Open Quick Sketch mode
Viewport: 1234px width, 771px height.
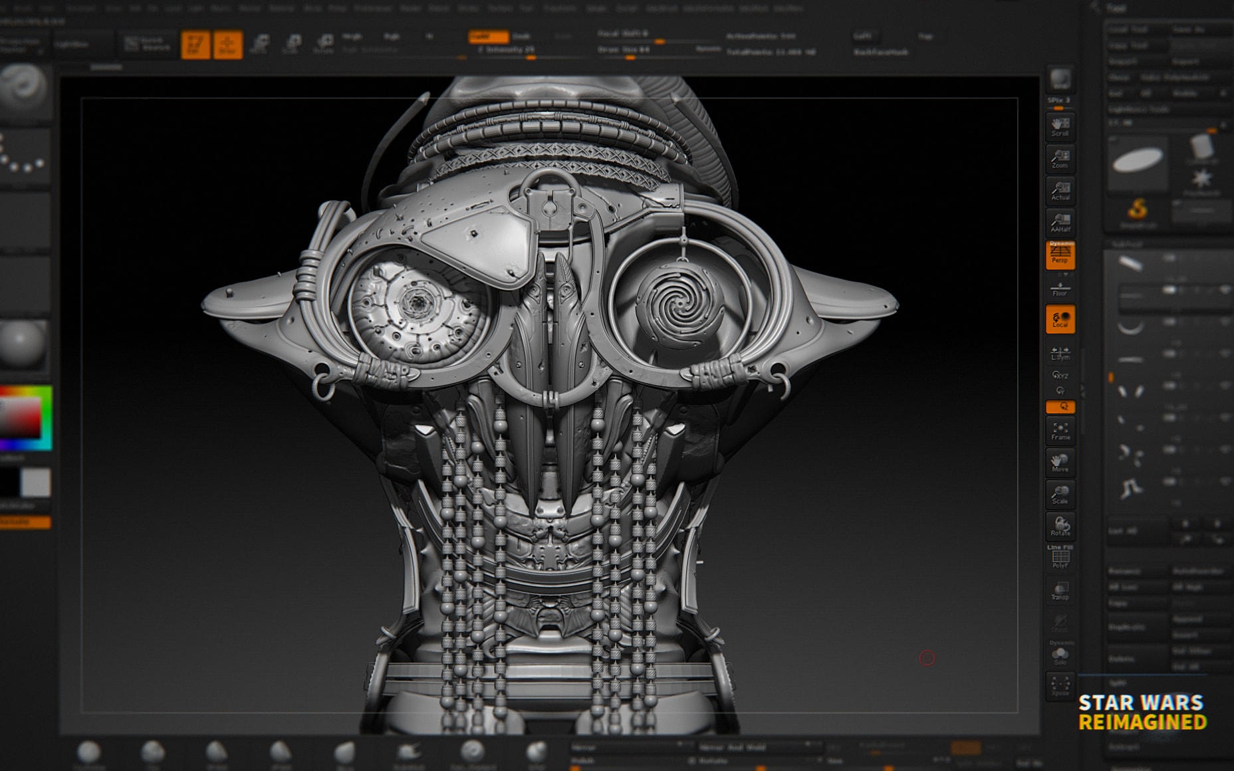(148, 45)
